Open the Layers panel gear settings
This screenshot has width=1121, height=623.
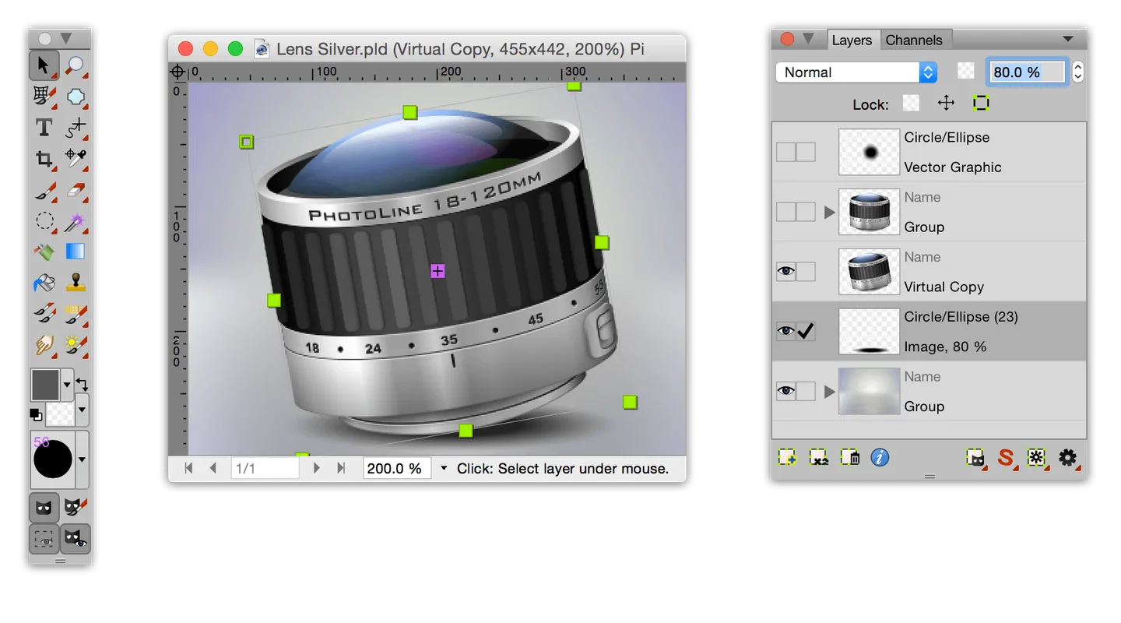pyautogui.click(x=1067, y=458)
